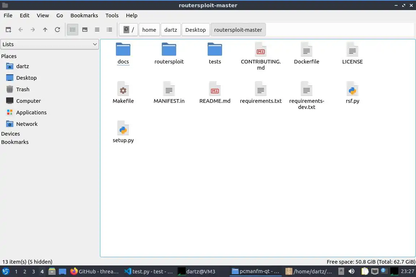Select the setup.py Python file

click(123, 132)
